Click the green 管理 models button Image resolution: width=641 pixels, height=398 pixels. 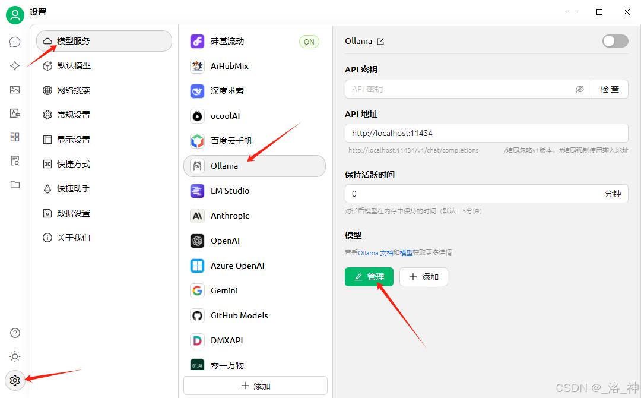(x=369, y=277)
